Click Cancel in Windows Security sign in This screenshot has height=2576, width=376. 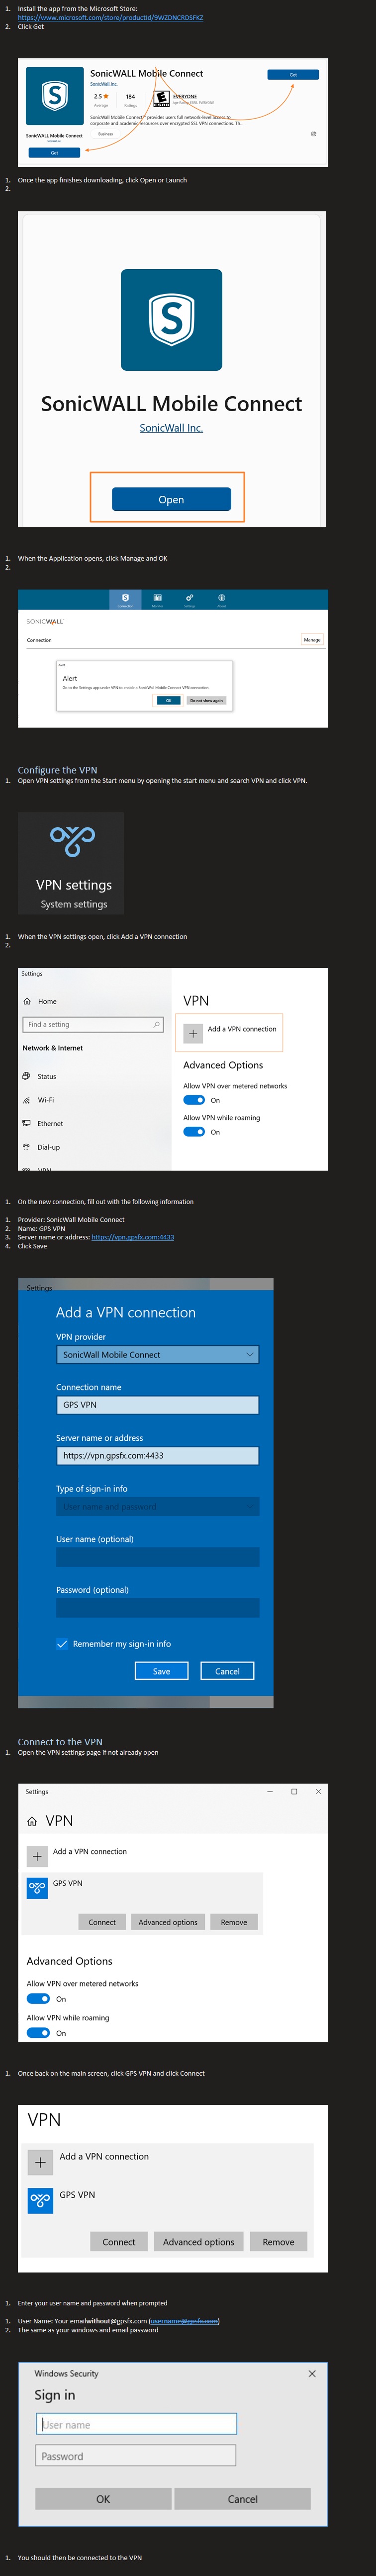click(242, 2499)
